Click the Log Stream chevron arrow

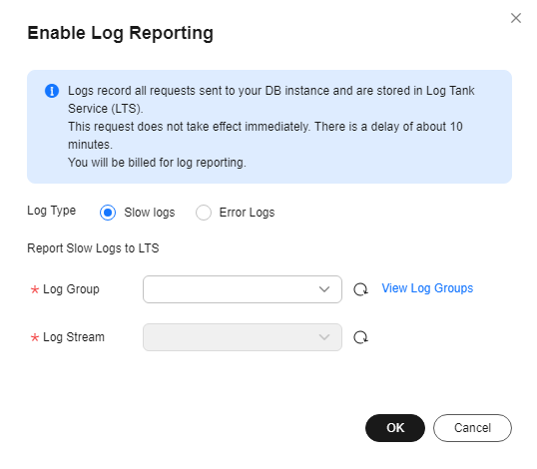[324, 337]
